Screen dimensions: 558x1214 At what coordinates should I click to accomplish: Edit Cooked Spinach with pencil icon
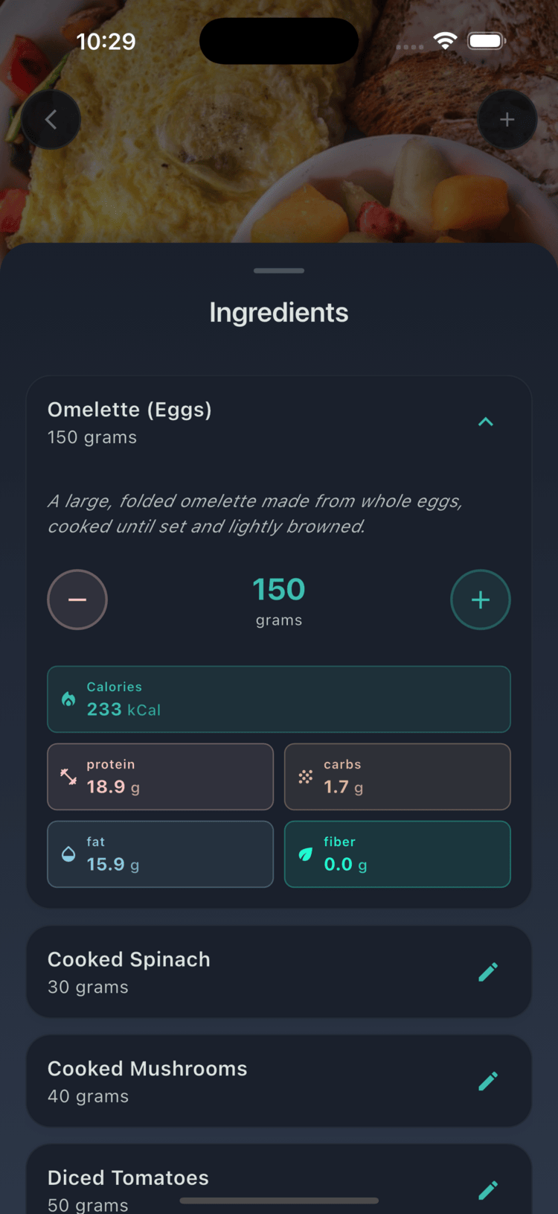pos(488,972)
